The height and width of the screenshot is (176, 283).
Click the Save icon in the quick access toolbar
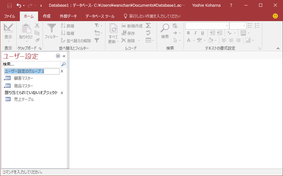(9, 5)
